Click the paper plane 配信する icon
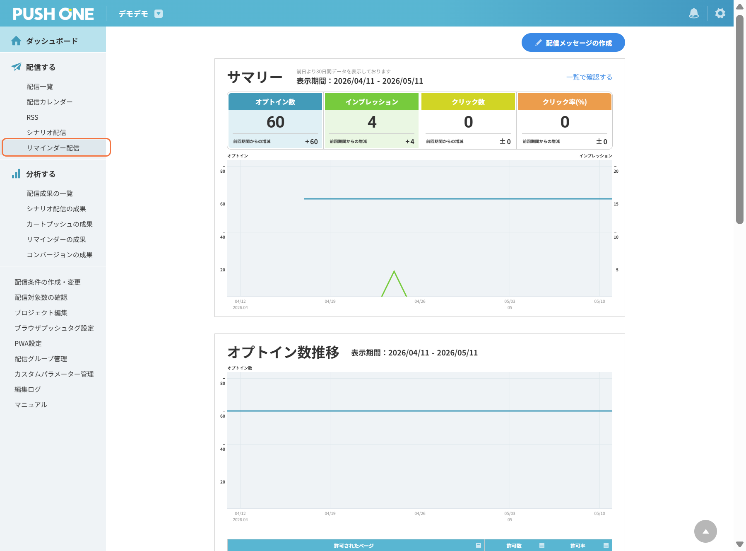Viewport: 746px width, 551px height. point(16,67)
